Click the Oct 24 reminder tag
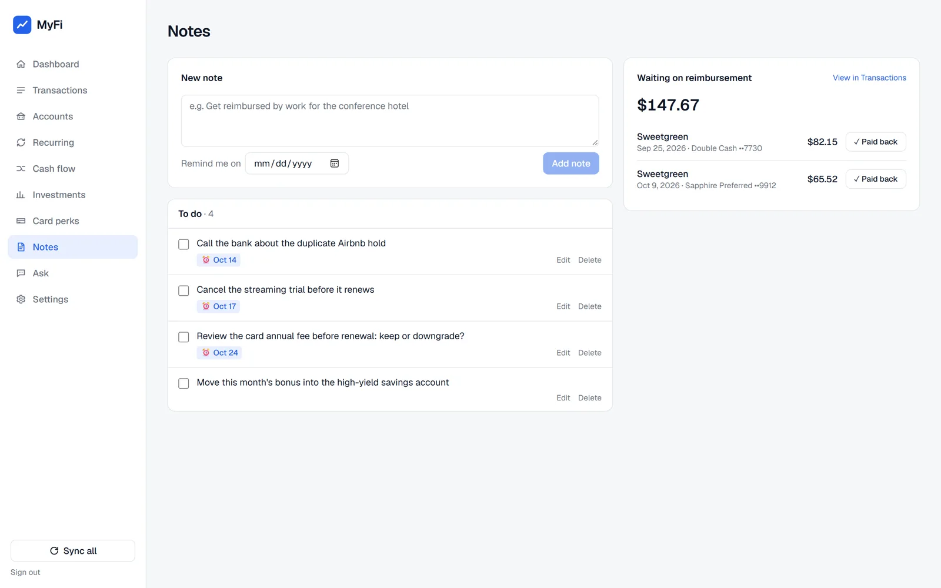The image size is (941, 588). (219, 353)
